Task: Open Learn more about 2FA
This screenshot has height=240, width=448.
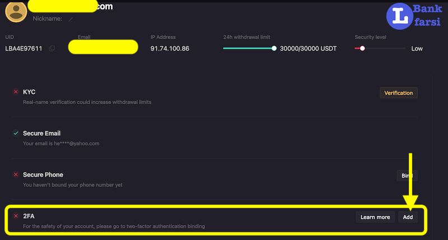Action: point(375,217)
